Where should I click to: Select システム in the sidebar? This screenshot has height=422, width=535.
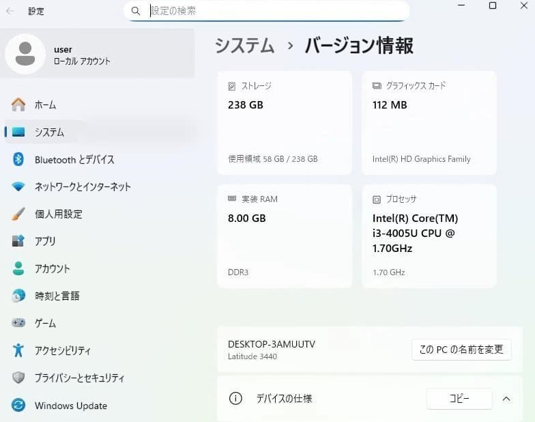[x=100, y=132]
